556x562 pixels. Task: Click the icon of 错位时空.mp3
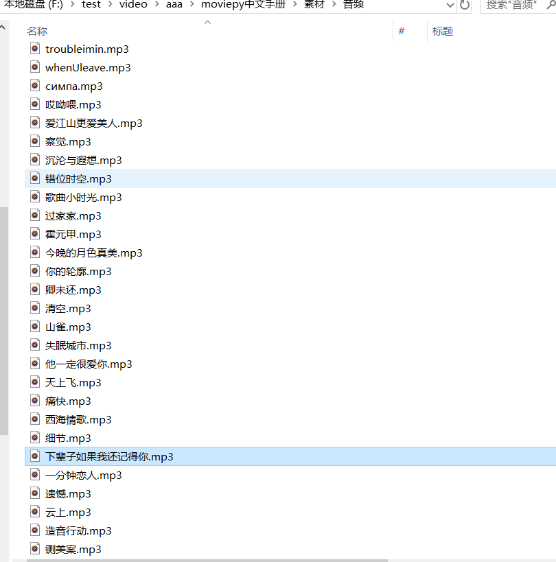coord(35,178)
